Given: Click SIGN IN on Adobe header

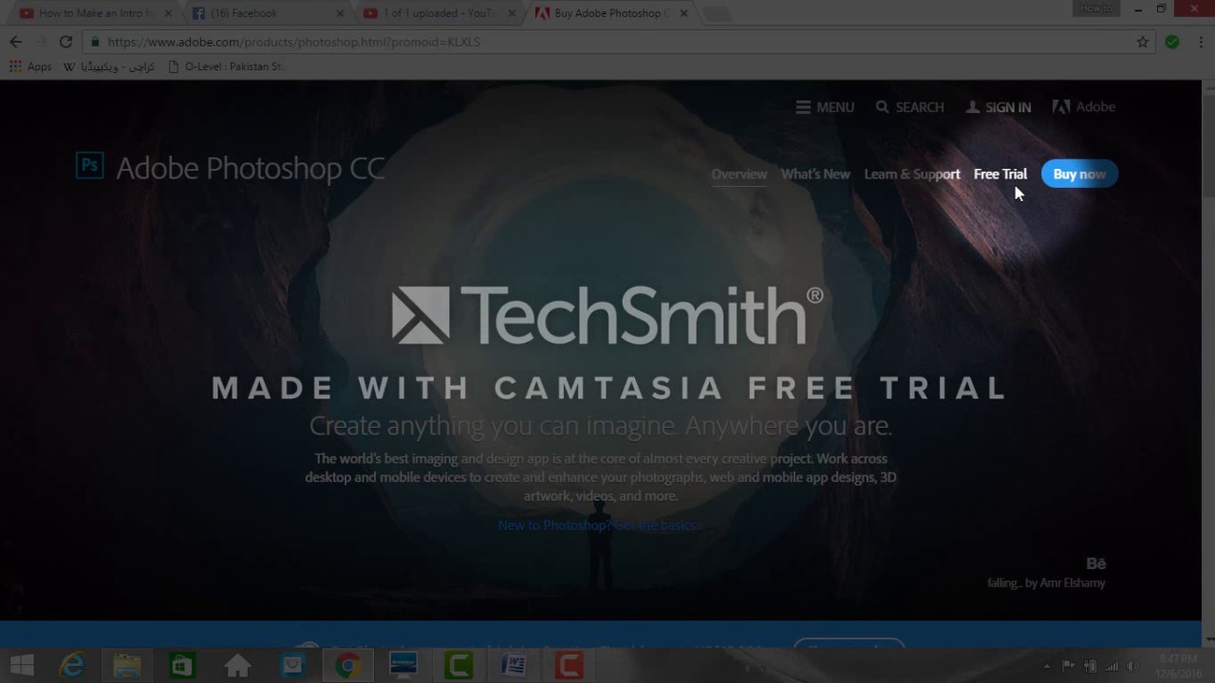Looking at the screenshot, I should 998,107.
